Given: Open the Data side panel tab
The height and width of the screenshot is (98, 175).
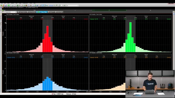Looking at the screenshot, I should pos(1,10).
